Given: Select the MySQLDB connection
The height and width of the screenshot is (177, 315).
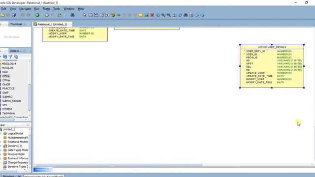Looking at the screenshot, I should point(7,68).
